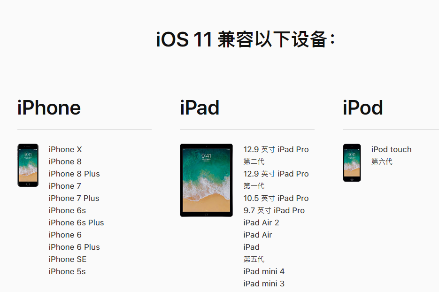The height and width of the screenshot is (292, 439).
Task: Select iPhone X in the list
Action: (65, 149)
